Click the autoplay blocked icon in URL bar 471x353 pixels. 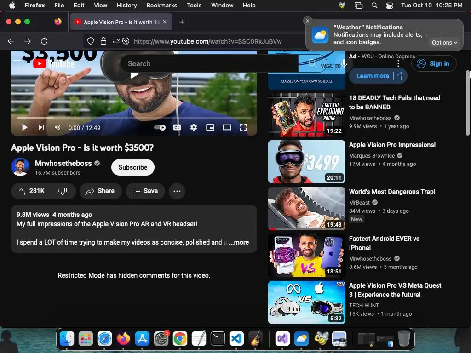click(x=126, y=41)
